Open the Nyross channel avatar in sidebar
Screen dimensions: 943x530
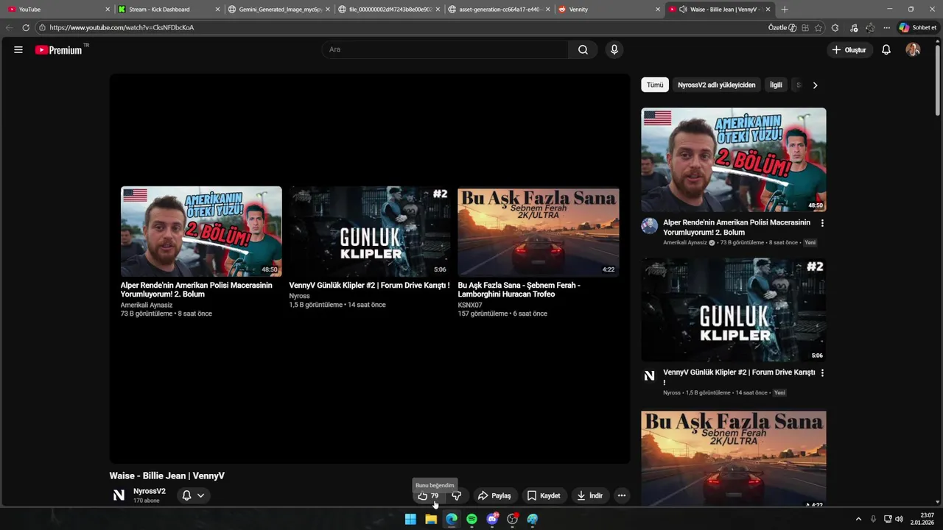(649, 376)
